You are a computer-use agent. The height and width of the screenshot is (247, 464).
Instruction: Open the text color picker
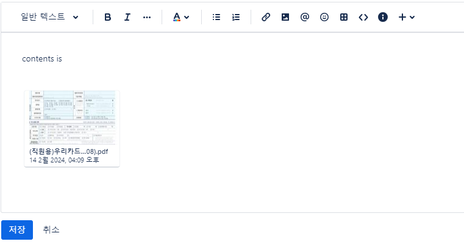(x=181, y=17)
